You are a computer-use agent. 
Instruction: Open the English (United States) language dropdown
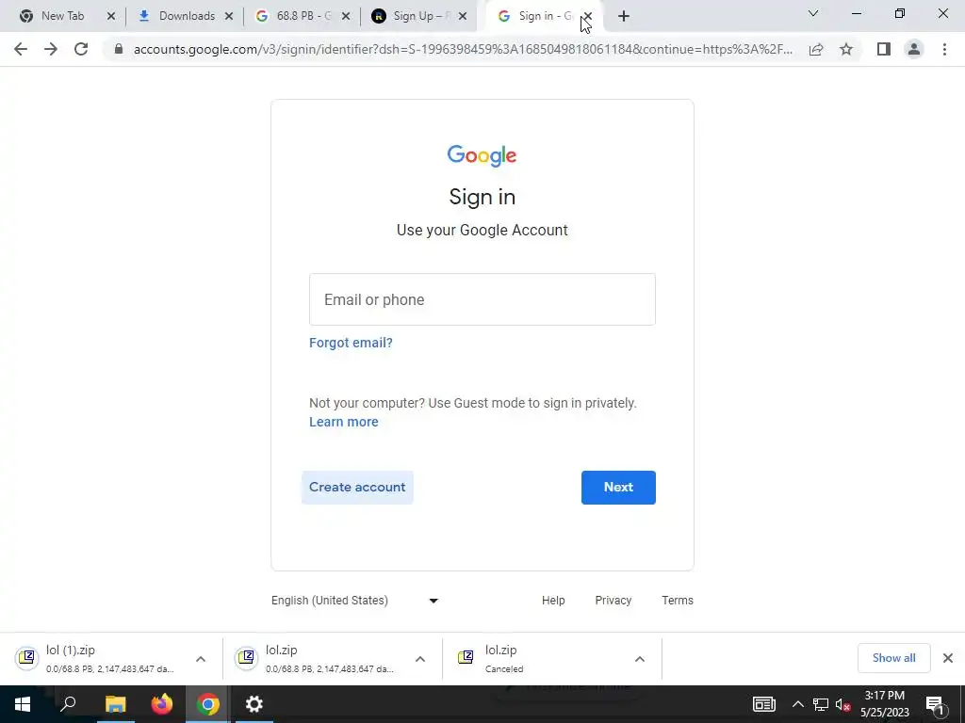tap(355, 601)
